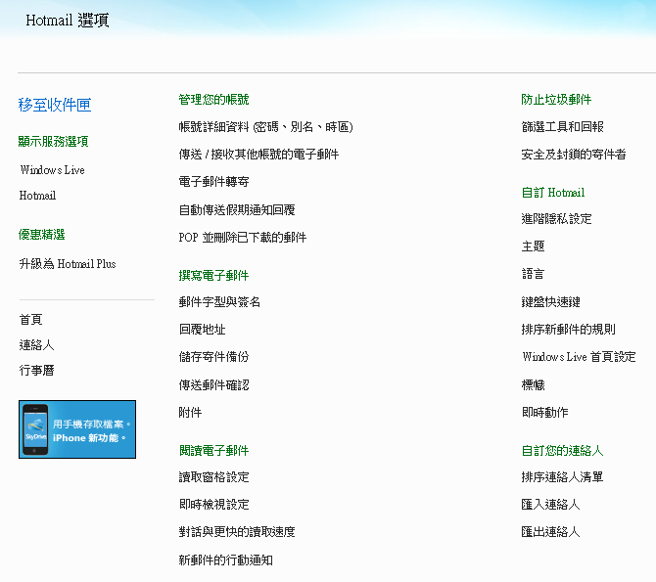
Task: Click the 管理您的帳號 heading
Action: click(x=213, y=100)
